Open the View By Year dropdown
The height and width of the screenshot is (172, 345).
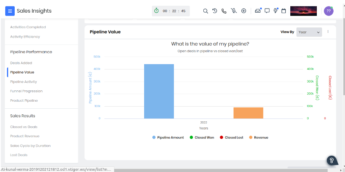pos(309,32)
